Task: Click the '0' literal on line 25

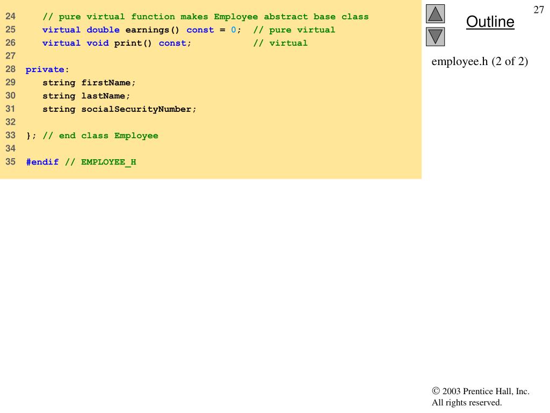Action: (233, 30)
